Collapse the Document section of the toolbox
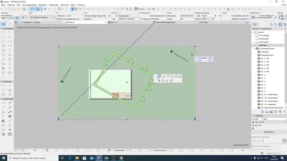The image size is (287, 161). point(1,99)
